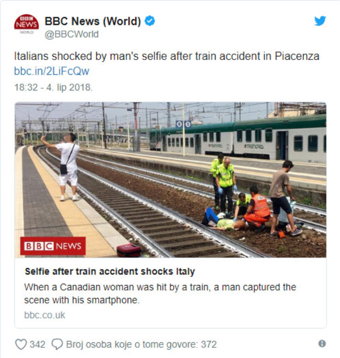
Task: Click the BBC NEWS red logo overlay
Action: click(x=53, y=246)
